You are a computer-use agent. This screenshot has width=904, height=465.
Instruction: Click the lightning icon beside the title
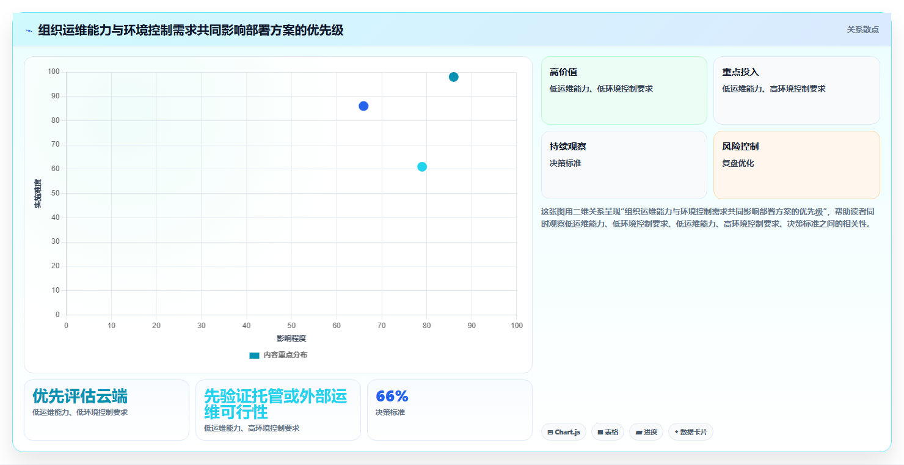[x=29, y=30]
